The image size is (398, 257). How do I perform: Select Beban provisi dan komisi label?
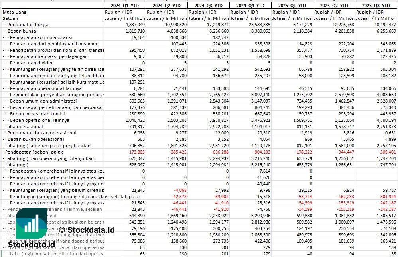(37, 114)
